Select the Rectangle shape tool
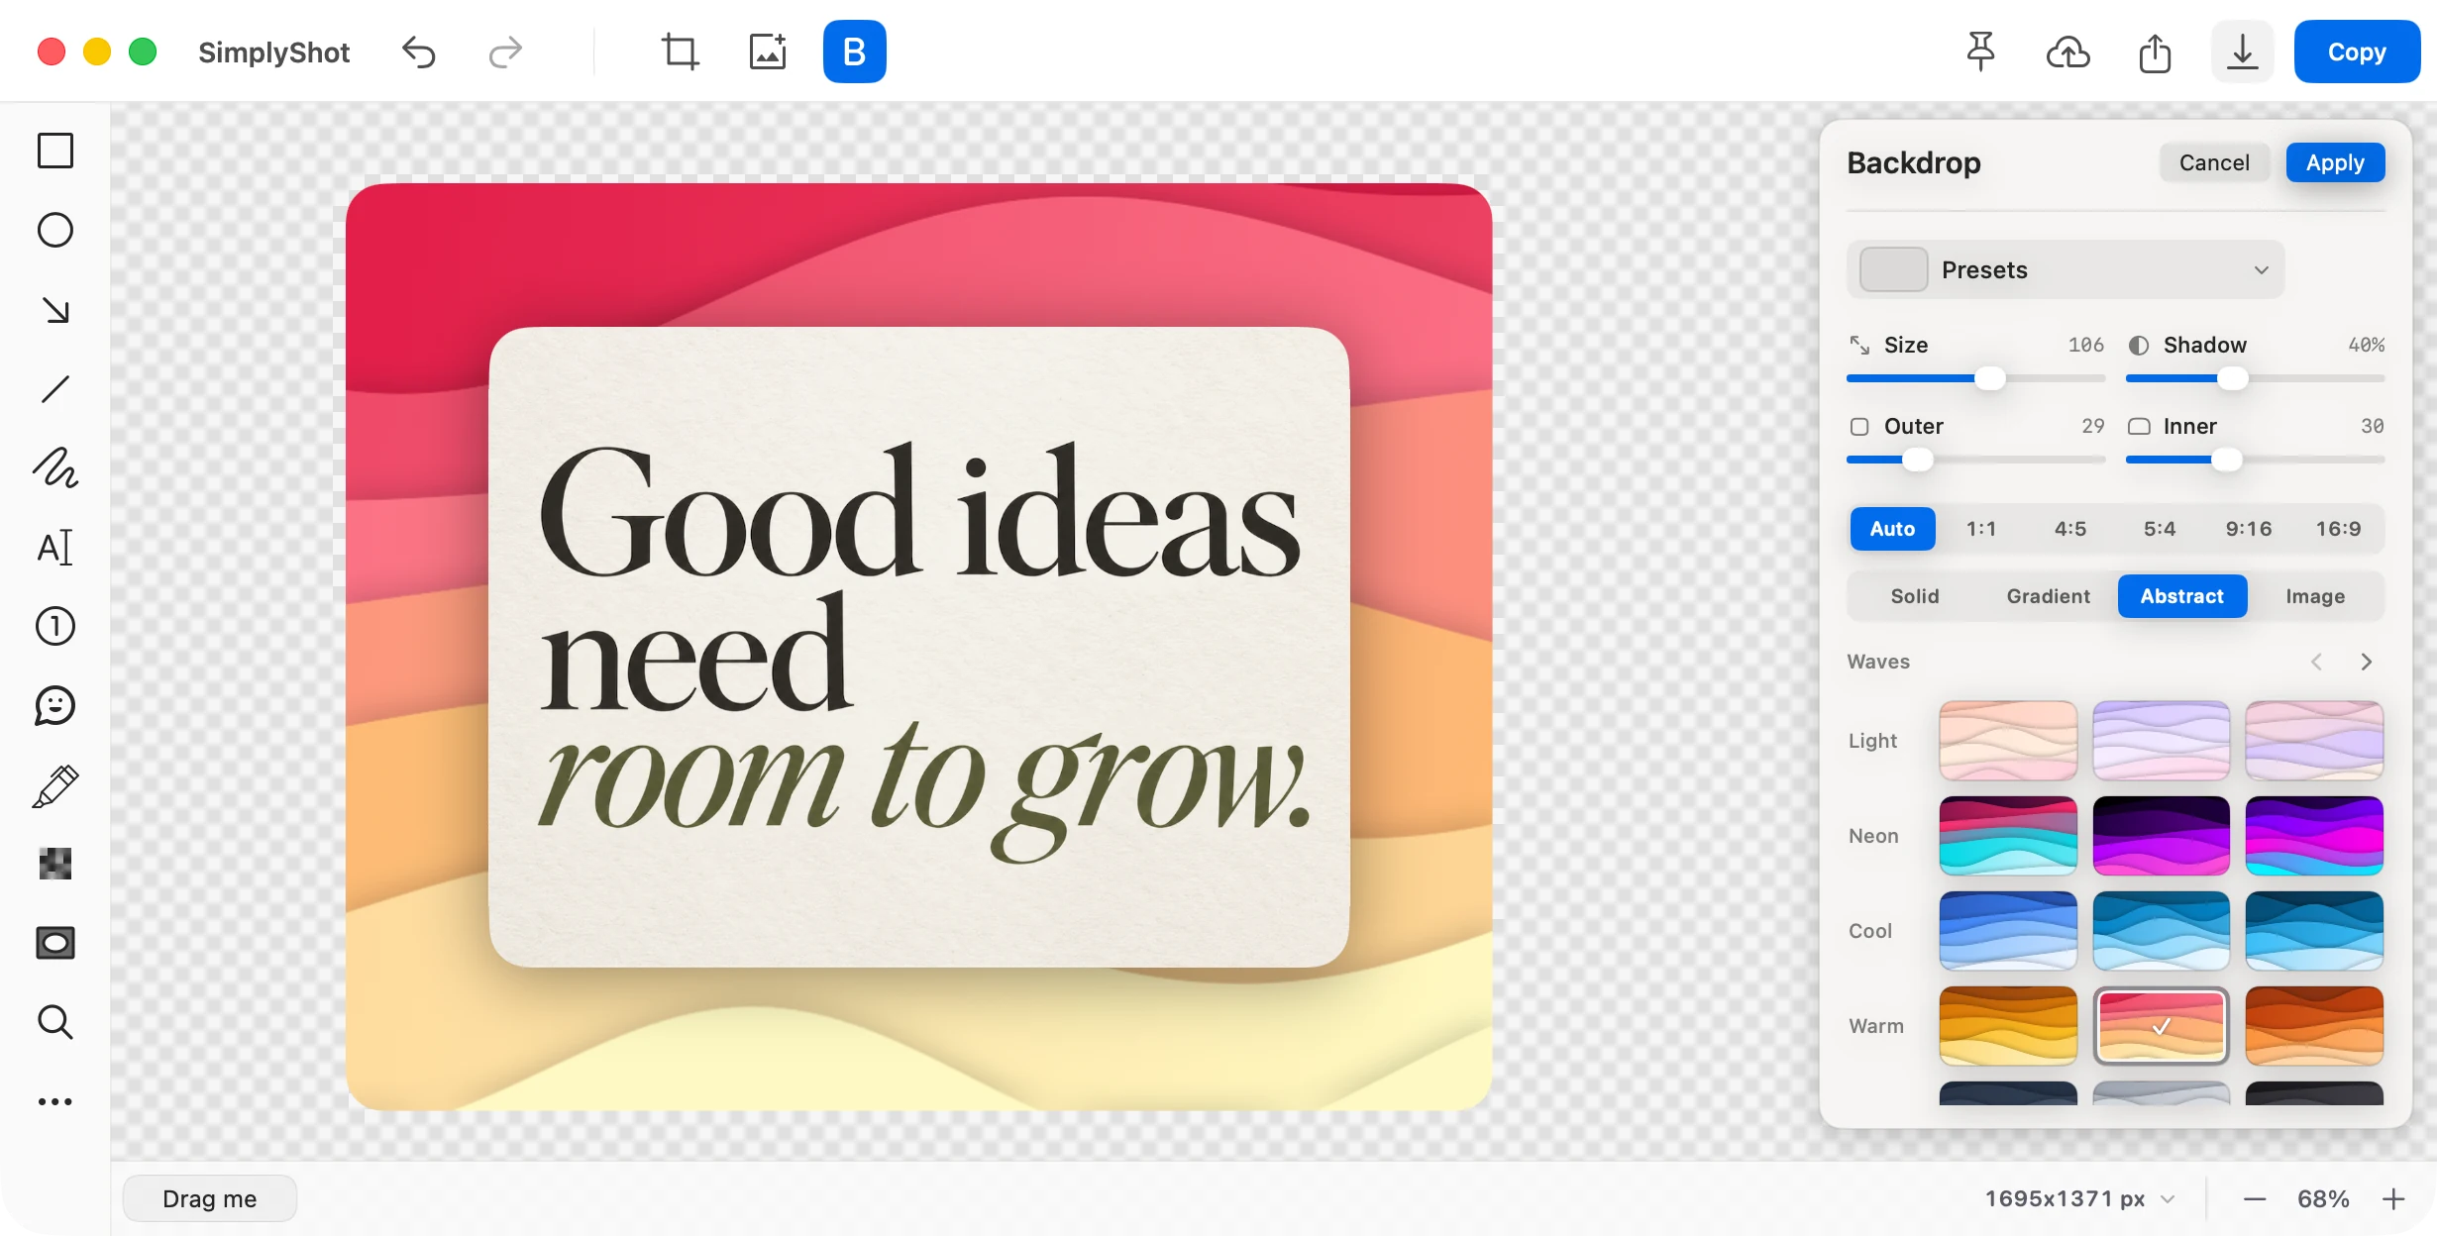Image resolution: width=2437 pixels, height=1236 pixels. pyautogui.click(x=55, y=152)
